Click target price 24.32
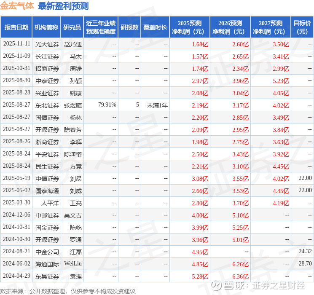Screen dimensions: 314x295 click(305, 251)
